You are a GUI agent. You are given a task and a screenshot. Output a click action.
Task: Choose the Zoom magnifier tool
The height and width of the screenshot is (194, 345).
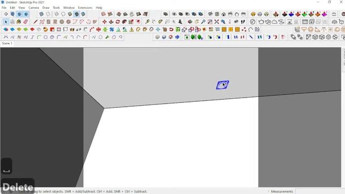click(x=203, y=22)
